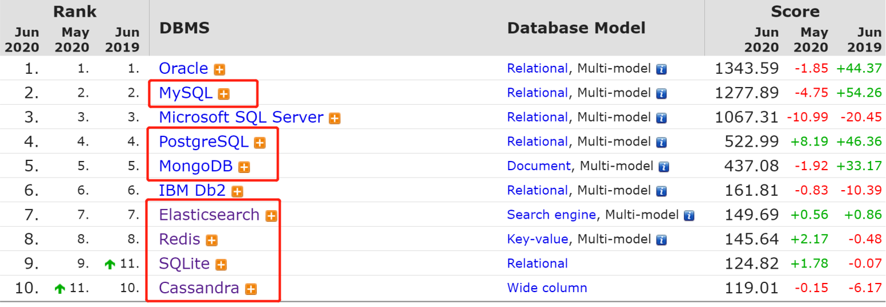Visit the MongoDB link
Screen dimensions: 886x307
click(x=196, y=166)
